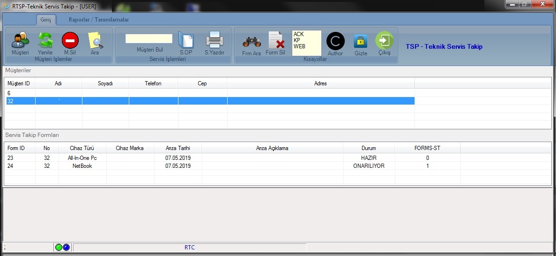Hide window with Gizle lock icon
This screenshot has width=556, height=256.
[361, 41]
